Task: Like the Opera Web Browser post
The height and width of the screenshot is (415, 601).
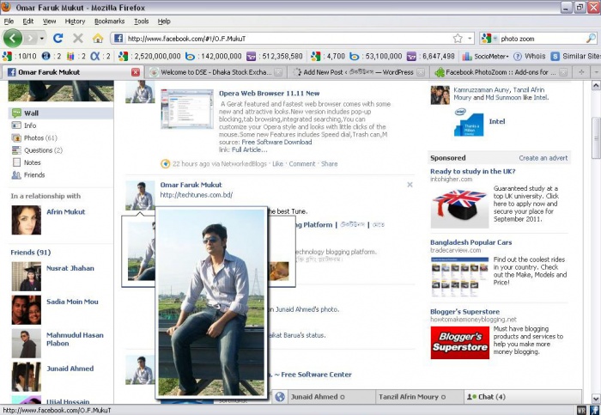Action: (x=277, y=164)
